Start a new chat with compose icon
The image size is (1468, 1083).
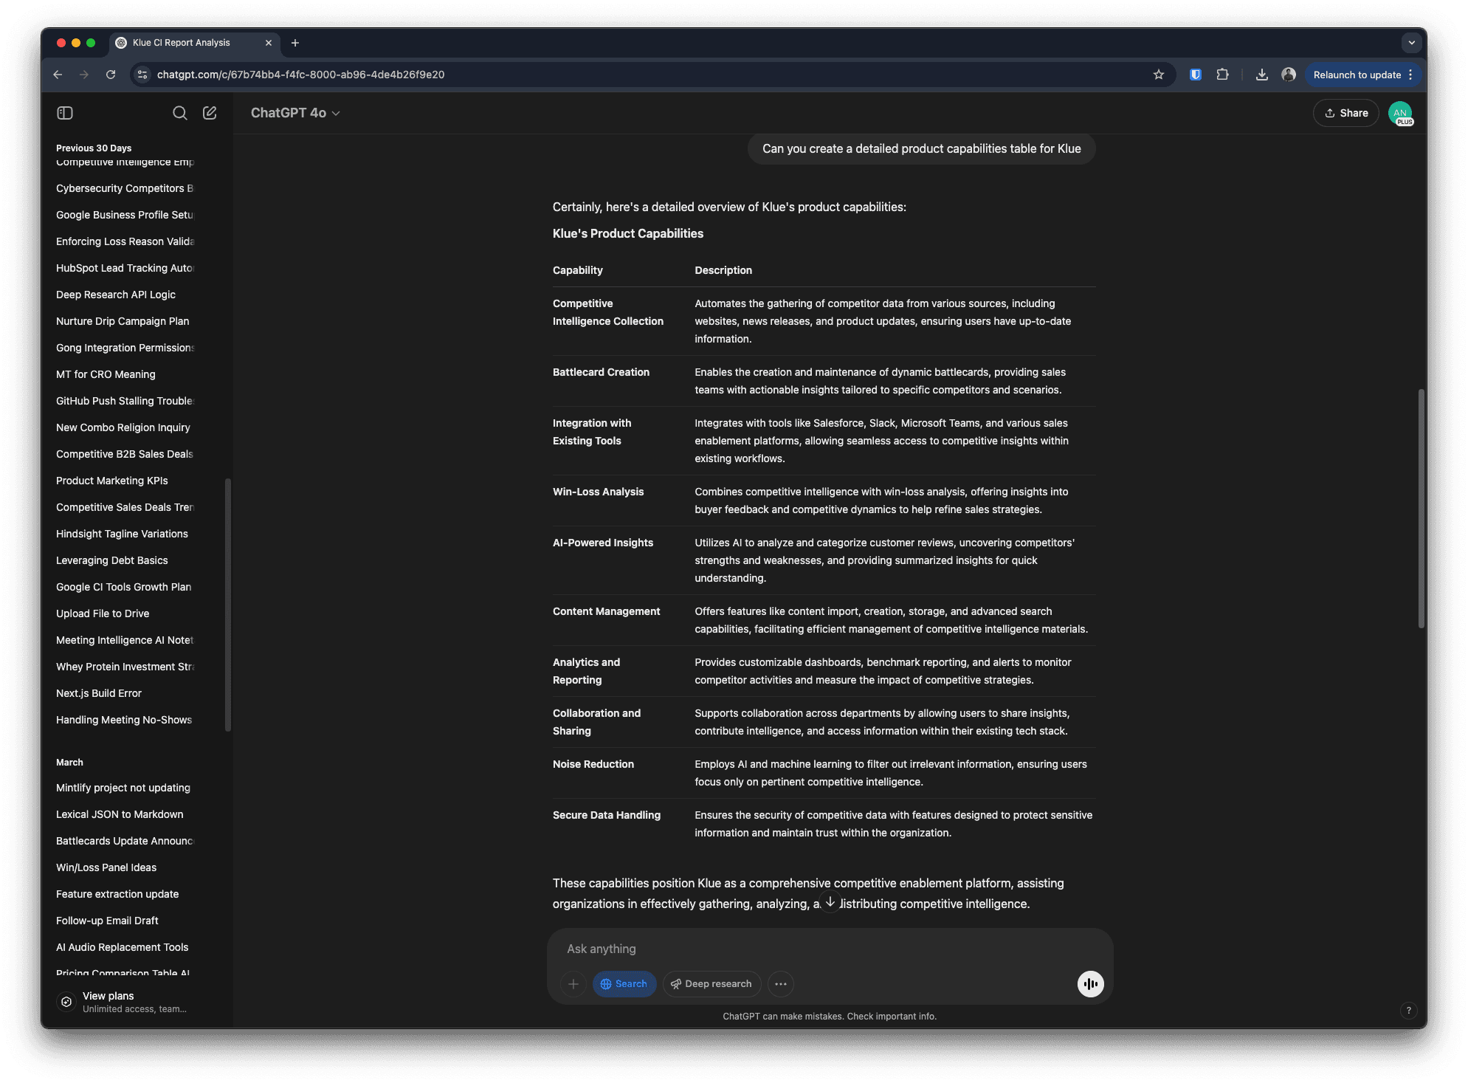[210, 113]
